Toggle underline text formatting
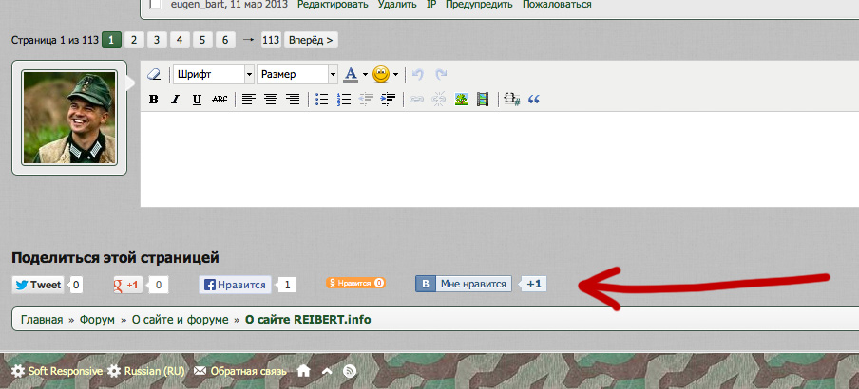859x389 pixels. coord(197,99)
